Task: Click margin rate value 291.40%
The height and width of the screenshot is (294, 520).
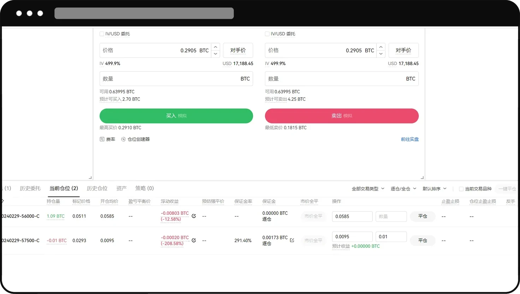Action: (x=243, y=241)
